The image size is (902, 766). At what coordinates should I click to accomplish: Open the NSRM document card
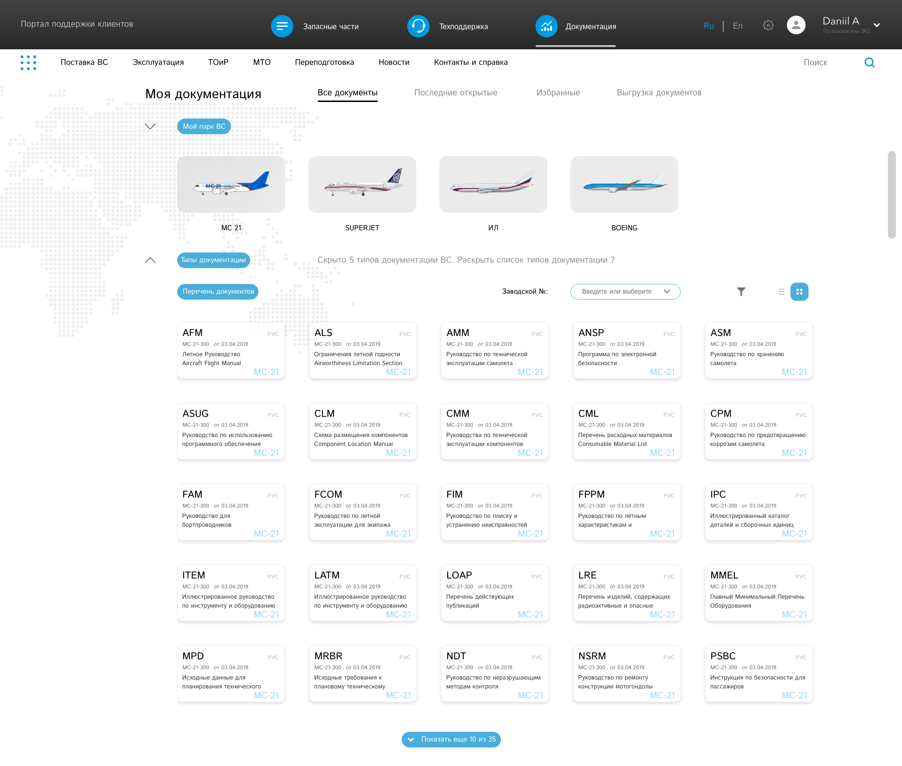[627, 674]
